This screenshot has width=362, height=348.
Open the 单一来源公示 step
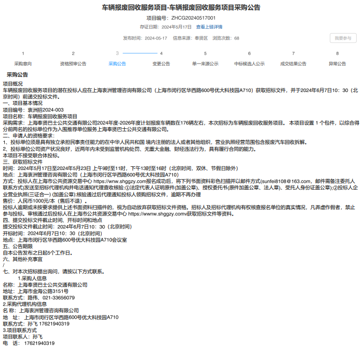click(x=205, y=63)
